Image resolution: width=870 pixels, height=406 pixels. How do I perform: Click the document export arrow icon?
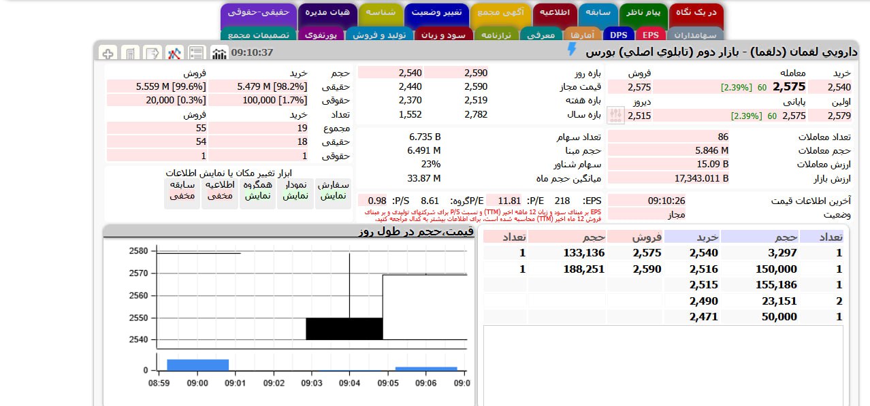152,53
